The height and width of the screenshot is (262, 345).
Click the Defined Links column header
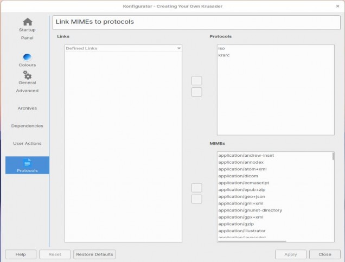pos(123,48)
